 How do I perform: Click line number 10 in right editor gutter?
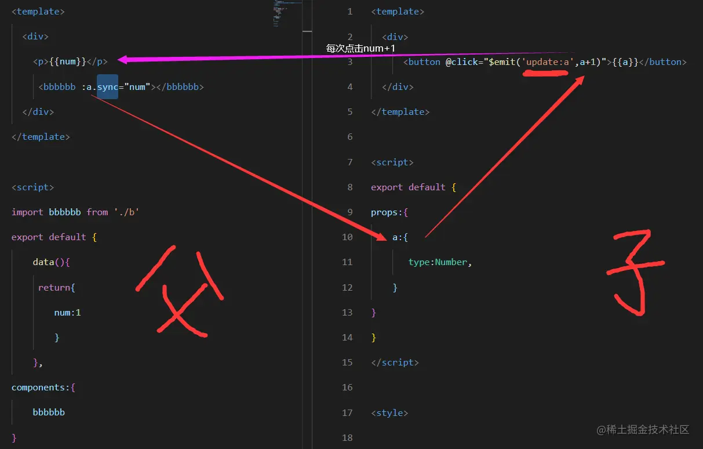click(347, 237)
